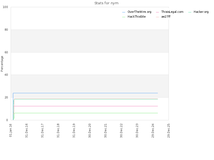
Task: Click the Percentage axis title
Action: 2,64
